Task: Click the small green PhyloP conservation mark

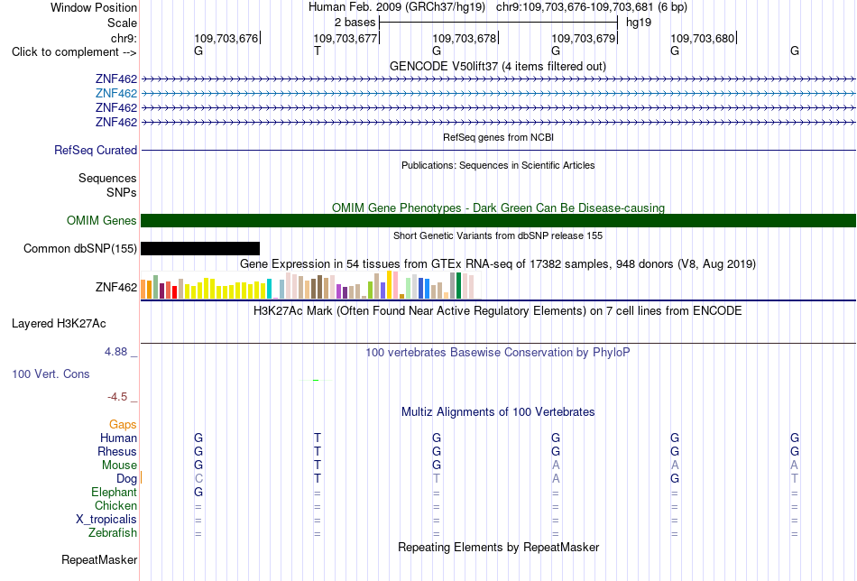Action: click(x=316, y=380)
